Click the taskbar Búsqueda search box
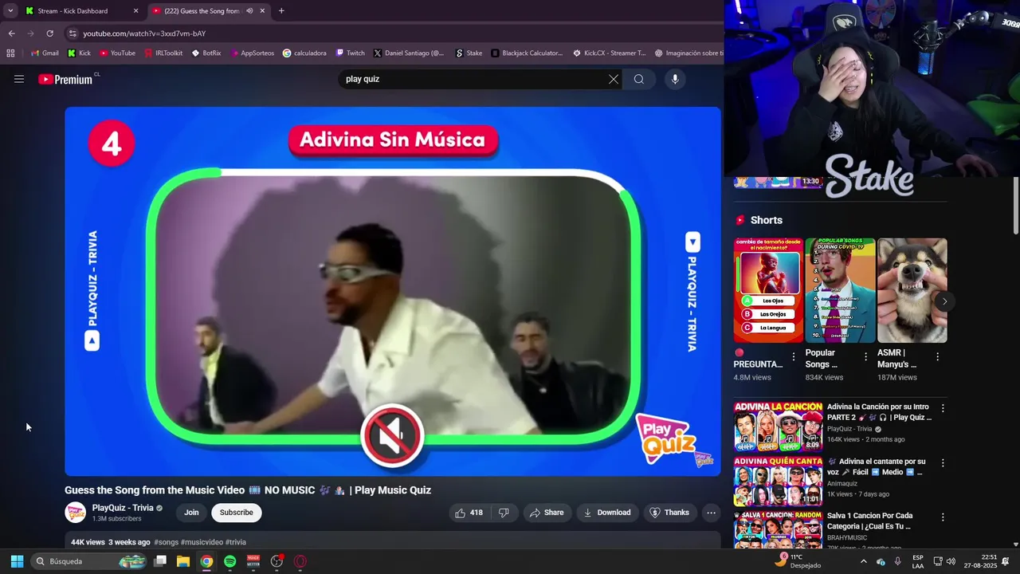 click(x=90, y=561)
